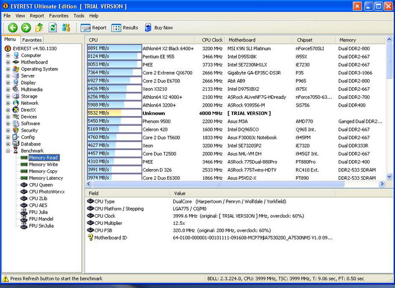Expand the Motherboard tree node
Image resolution: width=395 pixels, height=288 pixels.
(8, 62)
